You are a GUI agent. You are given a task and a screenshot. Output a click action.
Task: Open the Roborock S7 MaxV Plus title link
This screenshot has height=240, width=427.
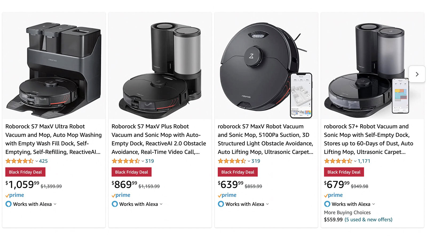click(x=159, y=139)
